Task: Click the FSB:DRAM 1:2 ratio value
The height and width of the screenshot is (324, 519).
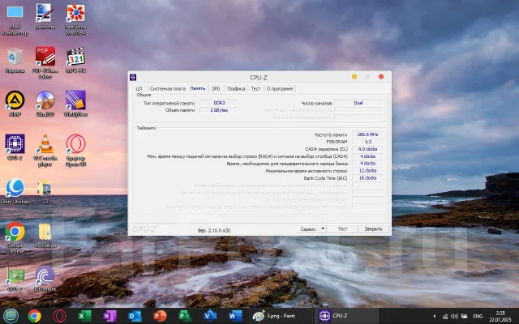Action: [367, 142]
